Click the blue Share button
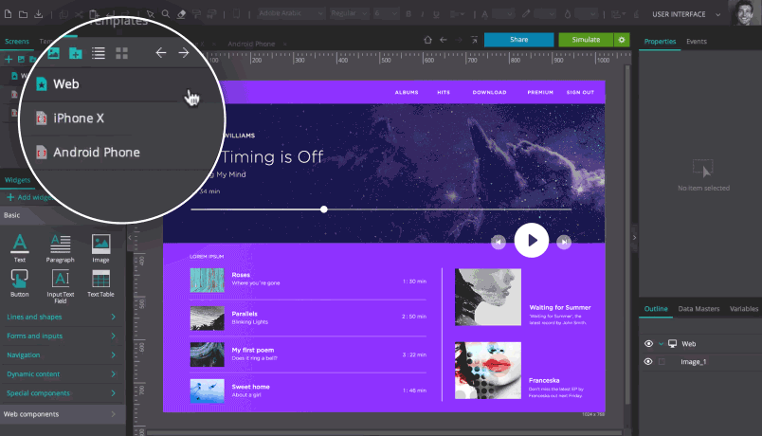Image resolution: width=762 pixels, height=436 pixels. point(518,40)
